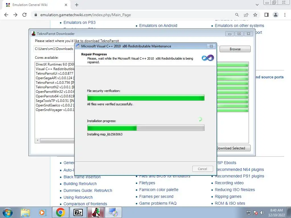Switch to Chrome on the taskbar
This screenshot has width=291, height=218.
click(60, 212)
